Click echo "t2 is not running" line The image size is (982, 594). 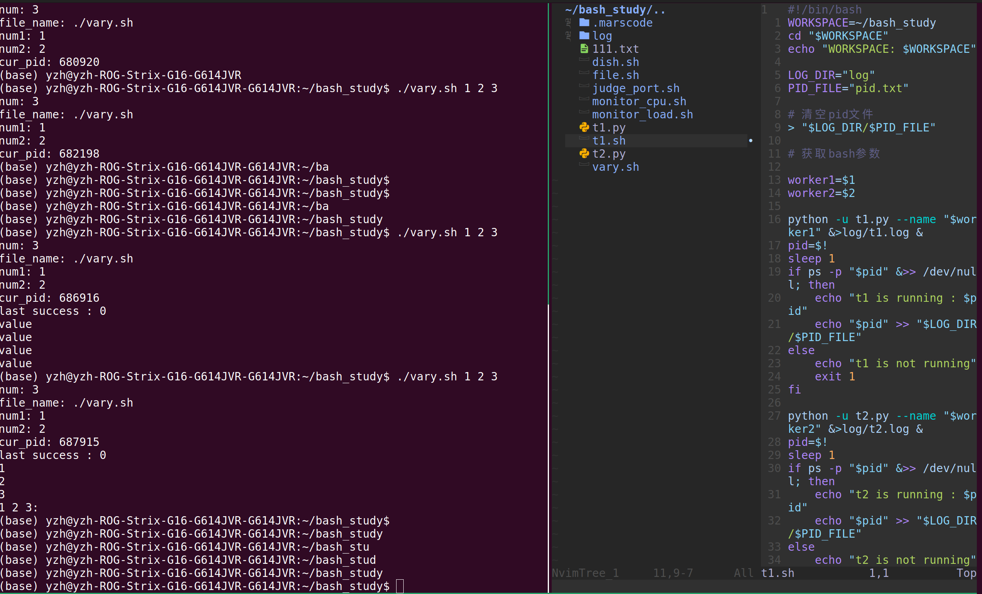895,560
